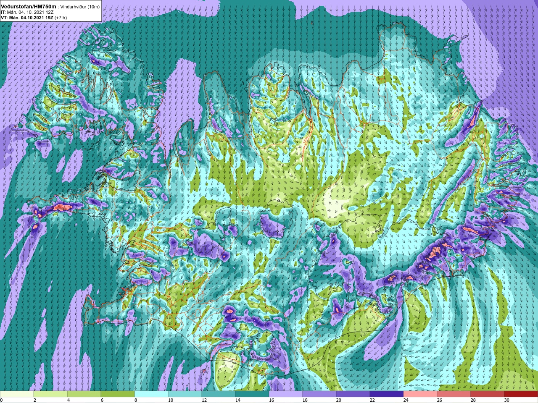Click the deep indigo 22–24 legend swatch
The image size is (538, 403).
387,394
